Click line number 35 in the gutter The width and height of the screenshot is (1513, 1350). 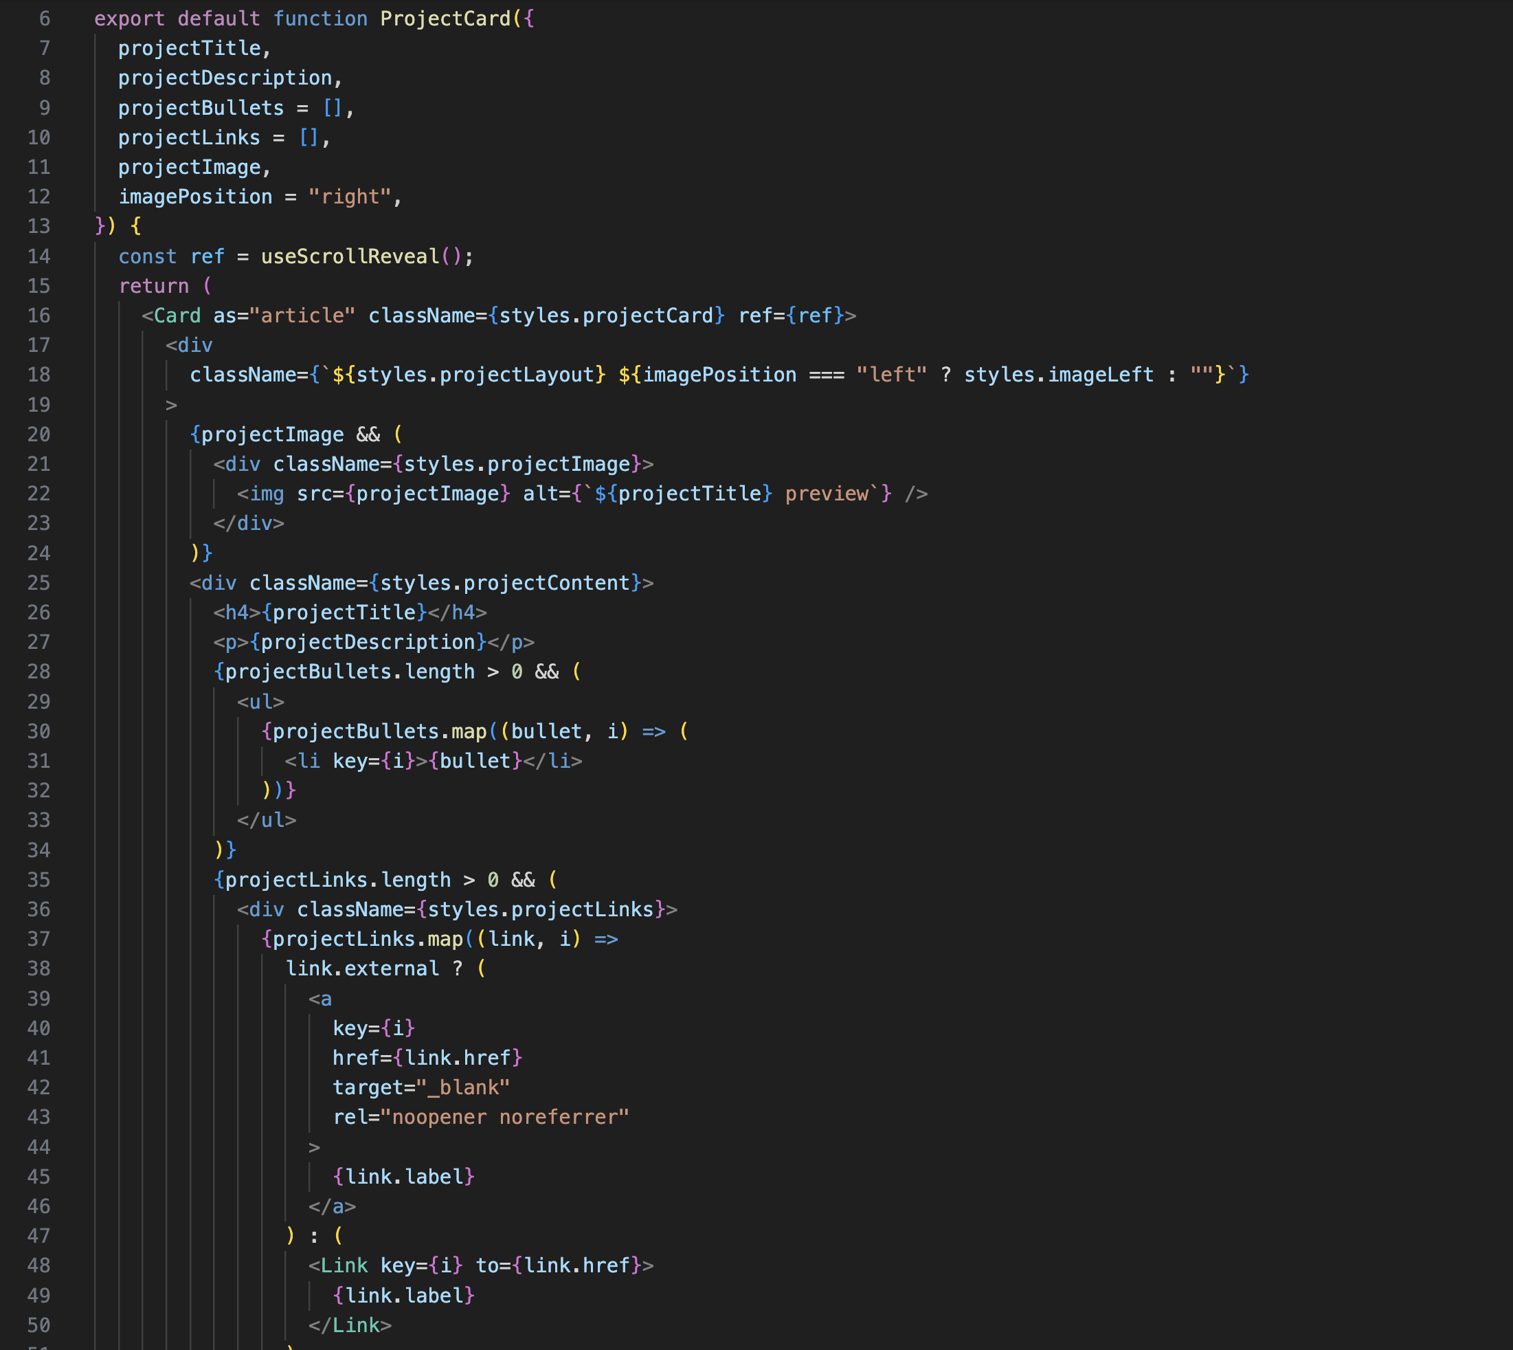tap(40, 880)
